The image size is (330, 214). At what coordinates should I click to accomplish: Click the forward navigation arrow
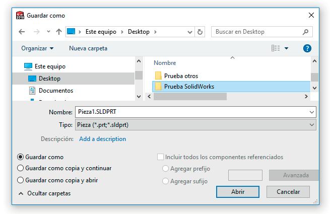[37, 32]
